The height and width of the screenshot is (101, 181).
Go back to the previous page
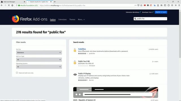coord(2,5)
